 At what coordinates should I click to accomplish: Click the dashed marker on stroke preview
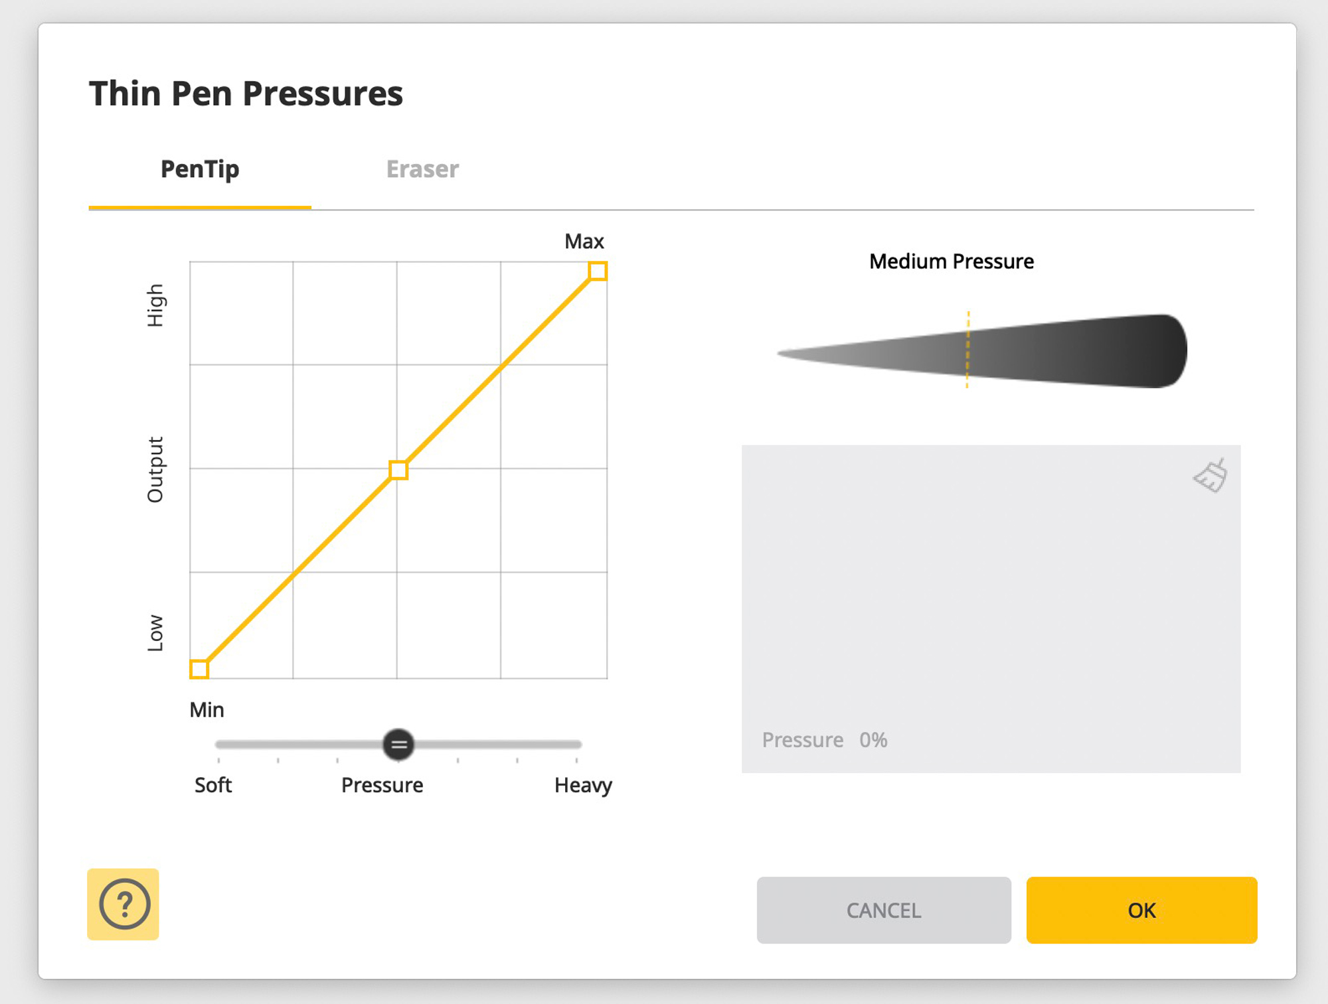[967, 349]
